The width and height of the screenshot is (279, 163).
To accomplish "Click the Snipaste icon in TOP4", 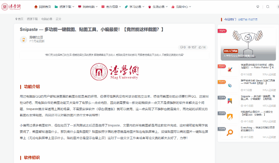I will (230, 101).
